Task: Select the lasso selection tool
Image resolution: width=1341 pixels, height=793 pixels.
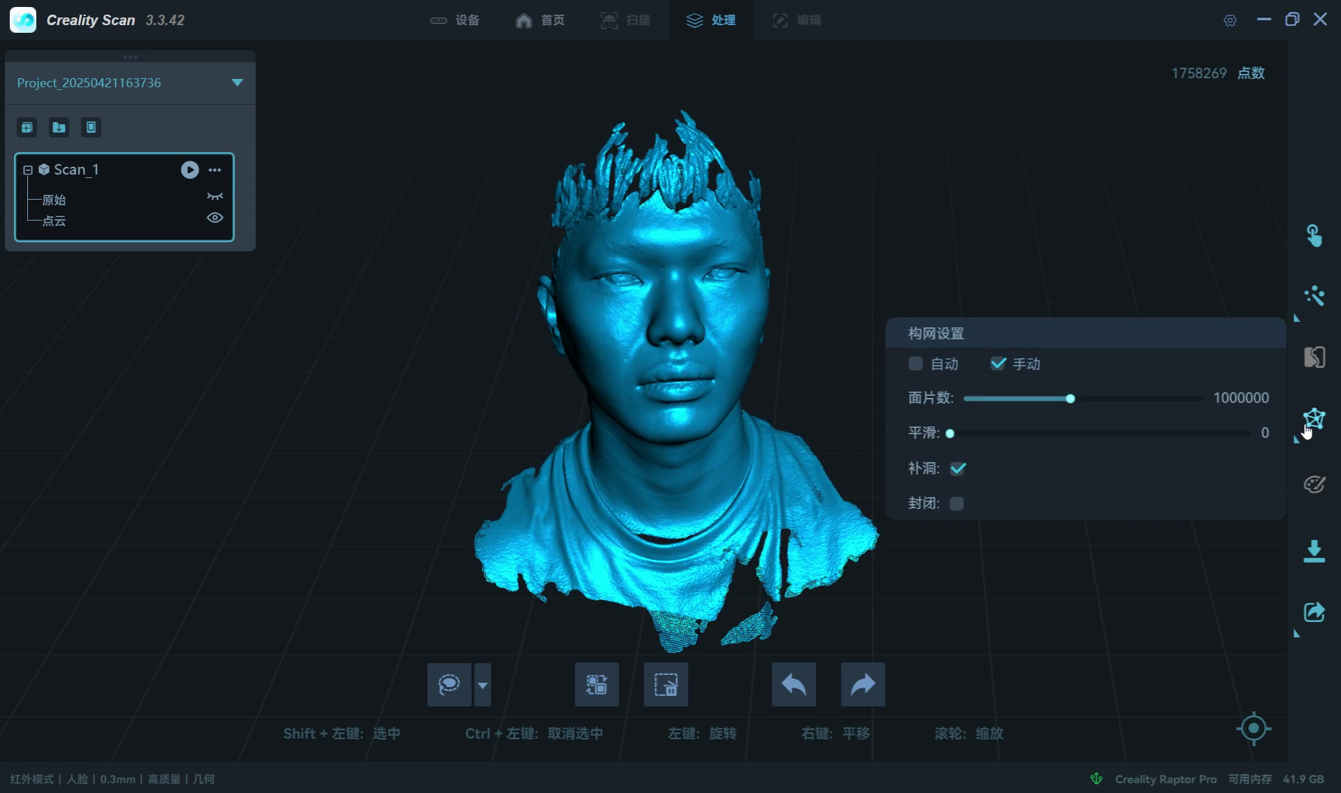Action: click(449, 684)
